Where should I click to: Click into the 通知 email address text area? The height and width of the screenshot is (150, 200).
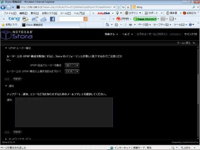64,112
